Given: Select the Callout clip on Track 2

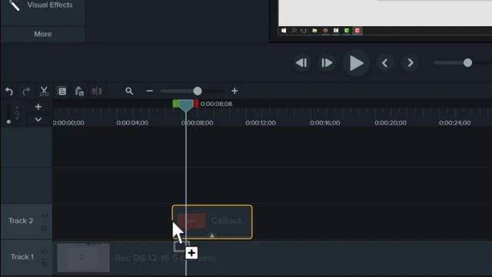Looking at the screenshot, I should pos(212,222).
